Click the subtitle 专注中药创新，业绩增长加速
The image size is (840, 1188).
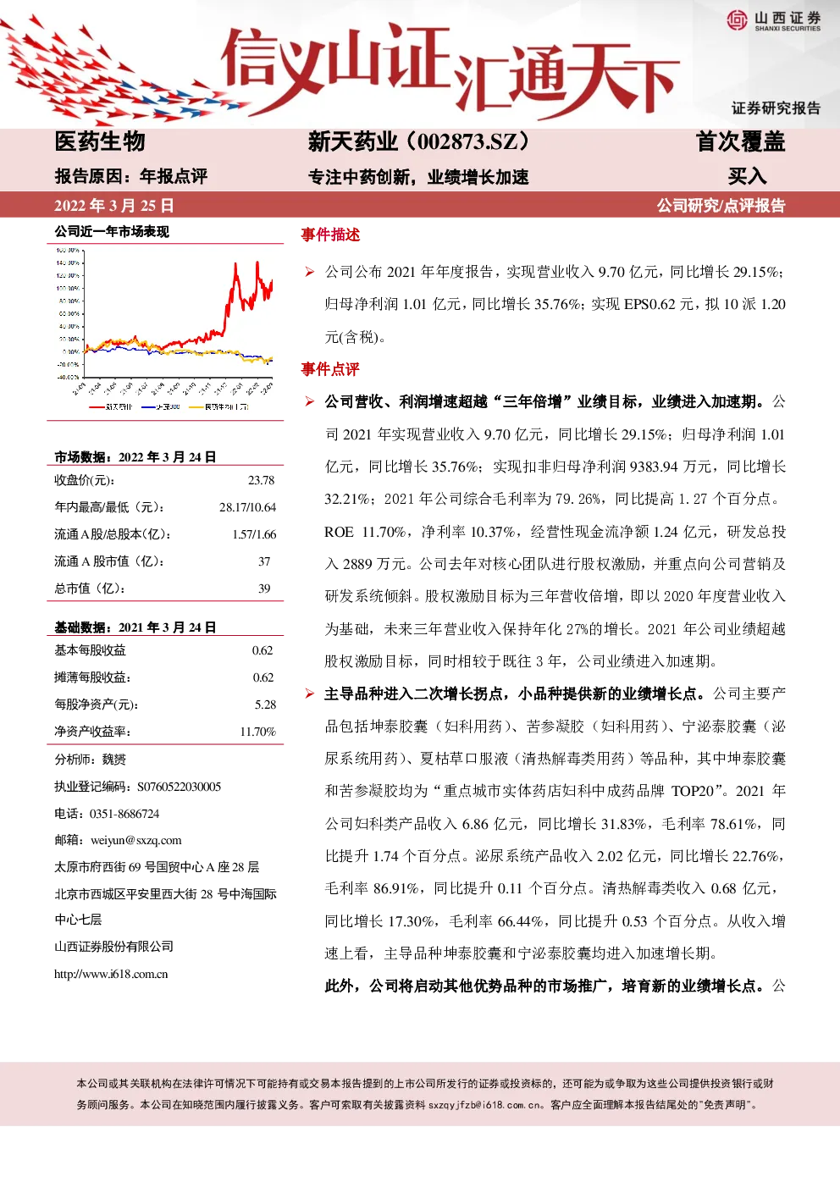point(418,177)
